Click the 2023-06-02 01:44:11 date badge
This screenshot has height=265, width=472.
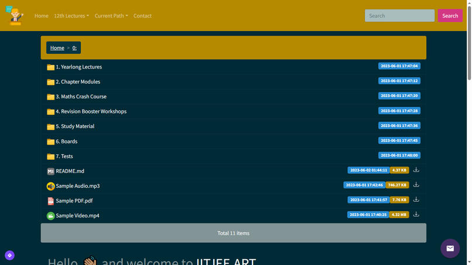point(368,170)
